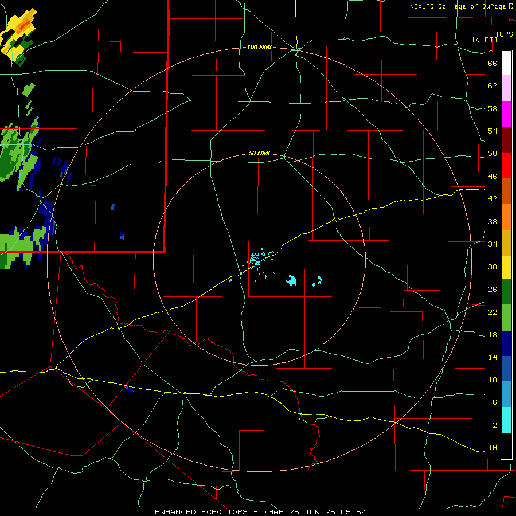
Task: Click the "14" legend value
Action: (x=492, y=357)
